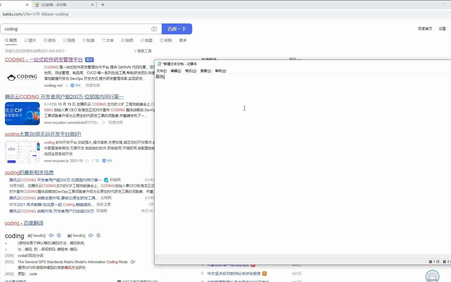Open the 地图 search tab
This screenshot has width=451, height=282.
(x=146, y=40)
